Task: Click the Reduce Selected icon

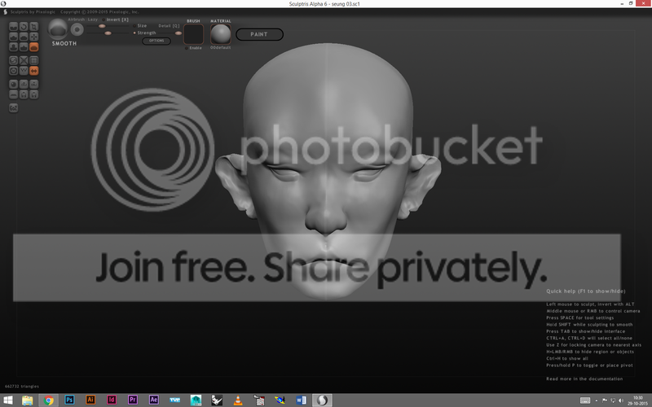Action: point(24,60)
